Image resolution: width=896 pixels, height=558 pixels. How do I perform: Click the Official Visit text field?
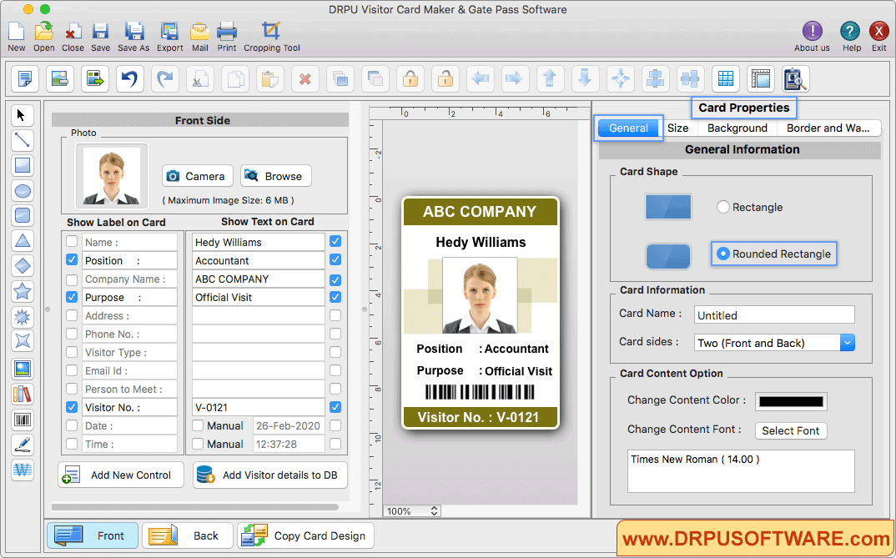(259, 297)
